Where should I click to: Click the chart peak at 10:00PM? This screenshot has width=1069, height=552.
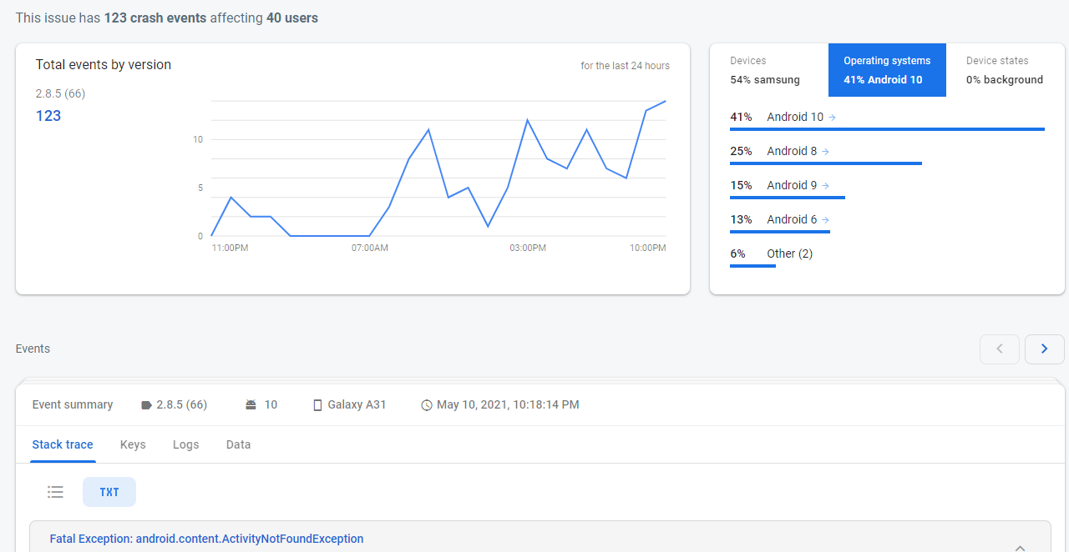point(666,101)
